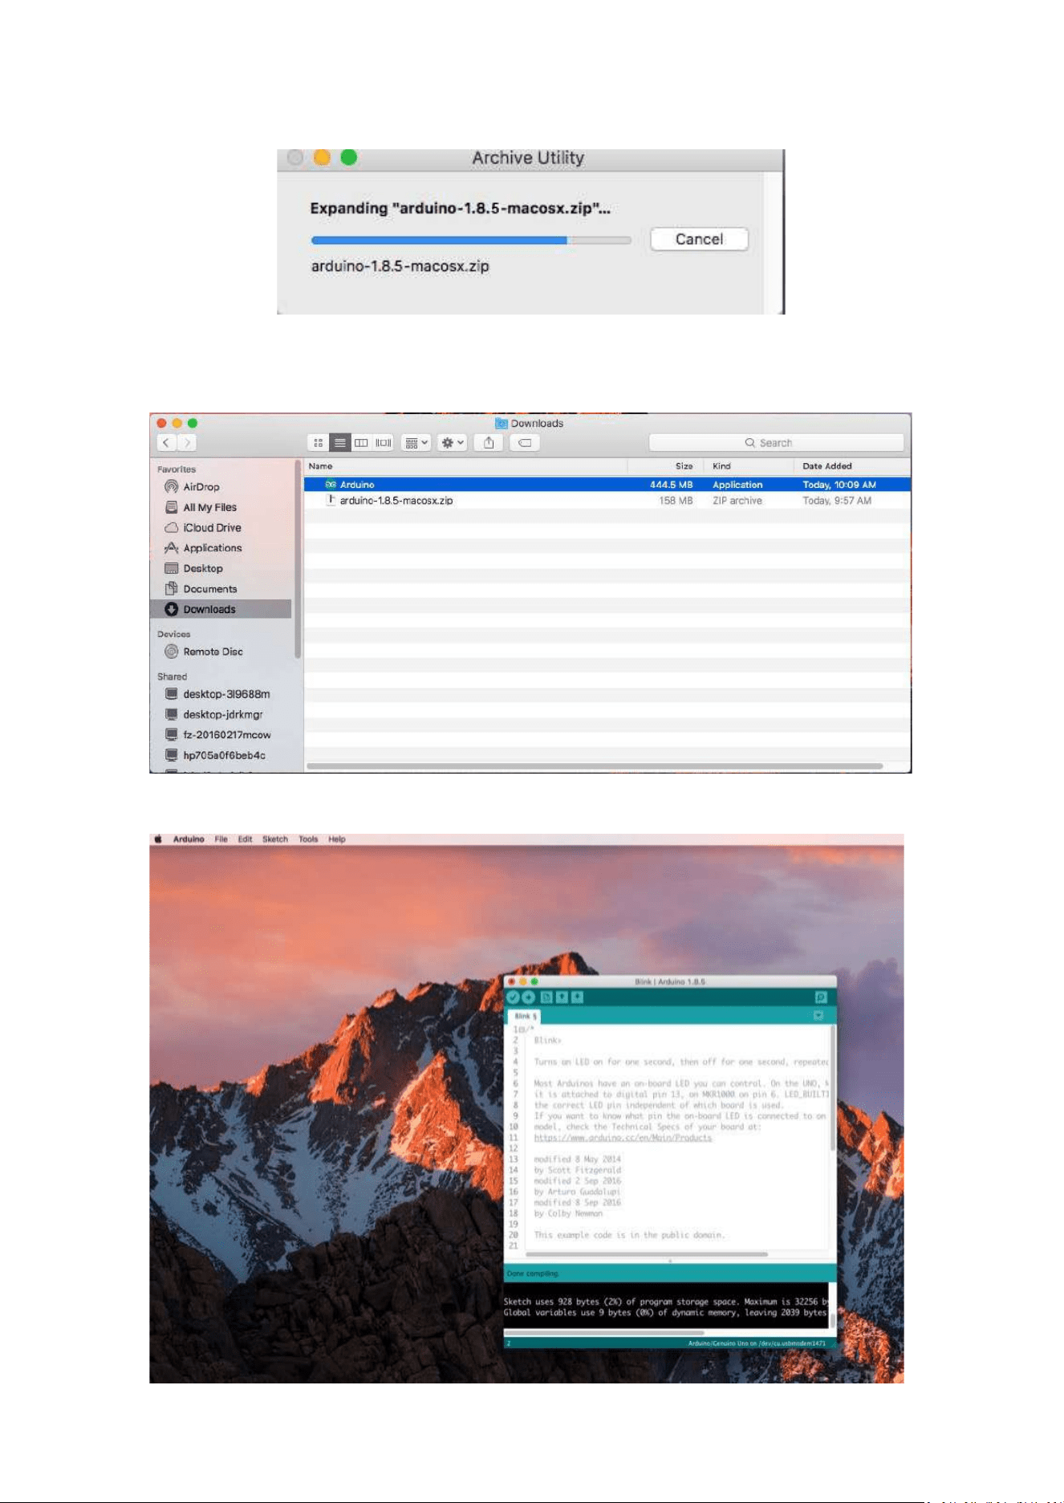Click the Finder share icon
Screen dimensions: 1064x1503
[489, 443]
